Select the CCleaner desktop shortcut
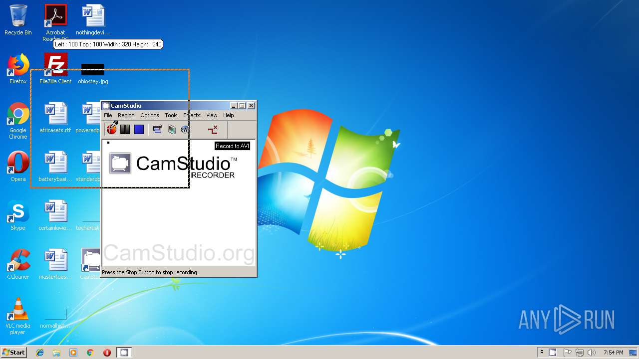The image size is (639, 359). [18, 264]
